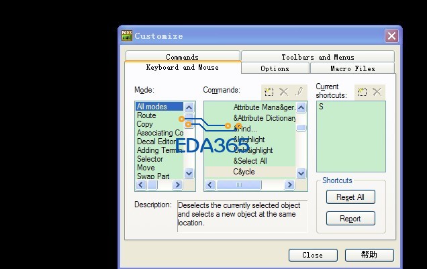Select 'Associating Co' mode entry

[159, 133]
